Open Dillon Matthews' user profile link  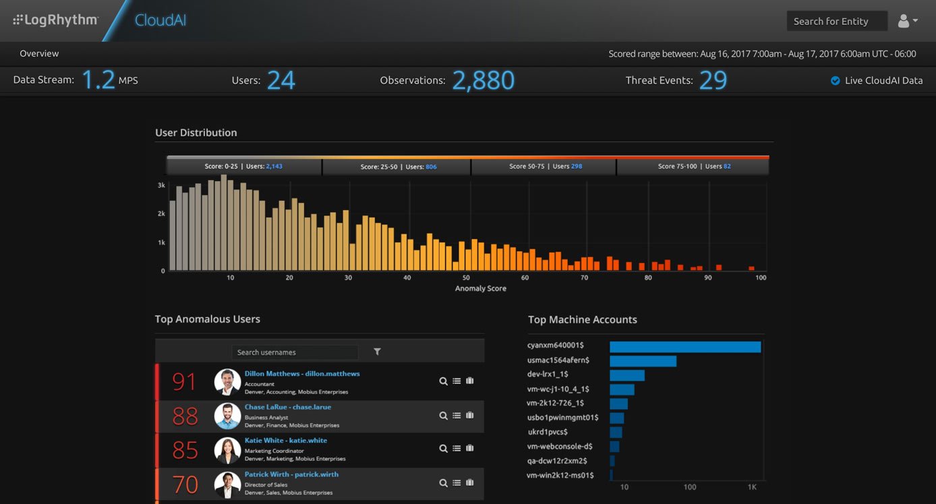point(302,373)
